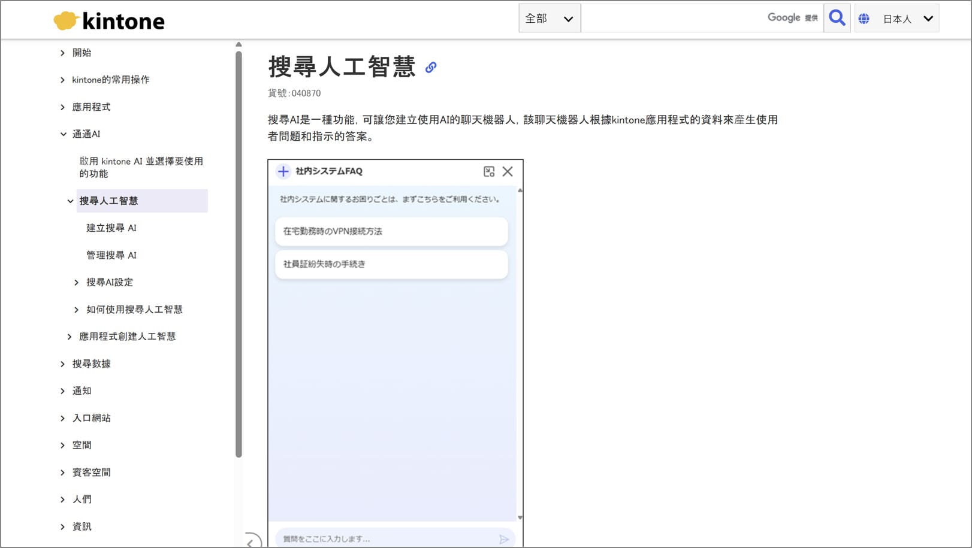
Task: Open the 如何使用搜尋人工智慧 tree item
Action: tap(134, 310)
